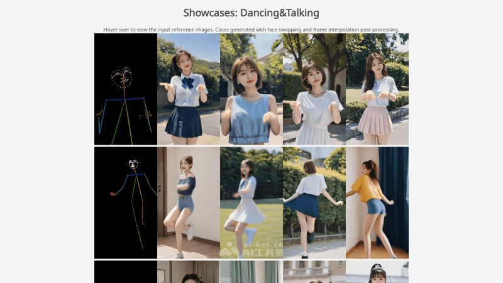Click bottom-row video with dark-haired girl indoors
The height and width of the screenshot is (283, 503).
[x=188, y=272]
